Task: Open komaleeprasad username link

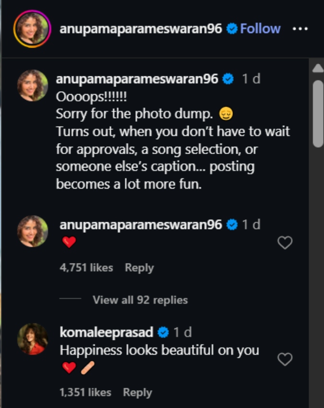Action: pyautogui.click(x=107, y=332)
